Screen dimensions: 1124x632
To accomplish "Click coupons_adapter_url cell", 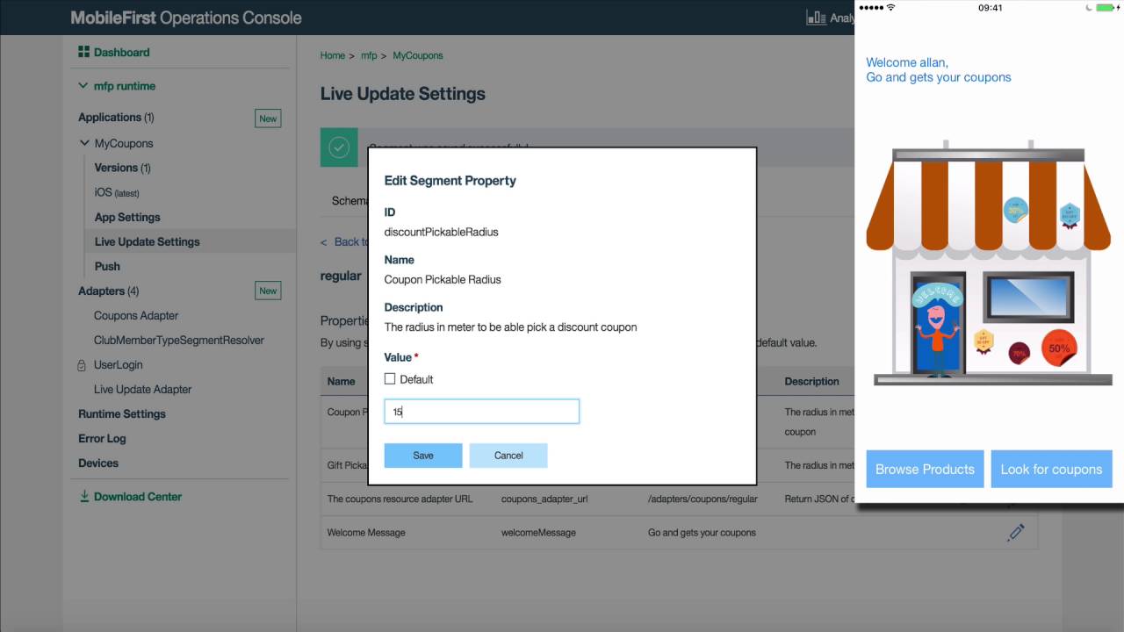I will pos(545,499).
